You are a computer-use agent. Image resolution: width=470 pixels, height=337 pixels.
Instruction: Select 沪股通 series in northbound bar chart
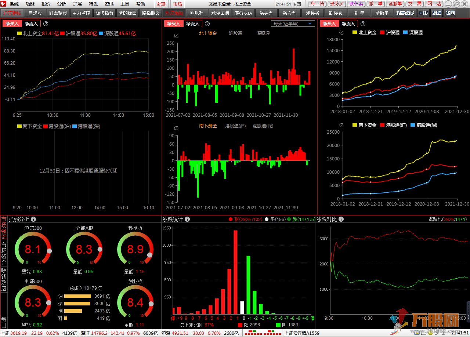tap(235, 33)
